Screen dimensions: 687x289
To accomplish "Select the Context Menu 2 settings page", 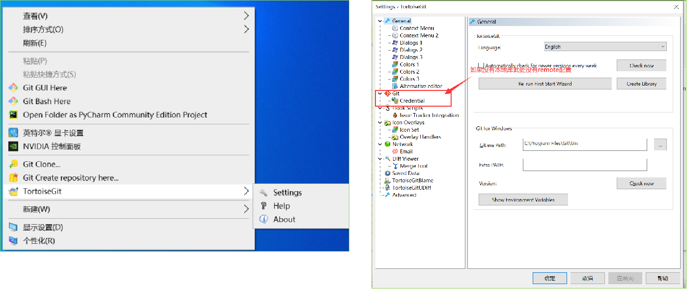I will pos(419,35).
